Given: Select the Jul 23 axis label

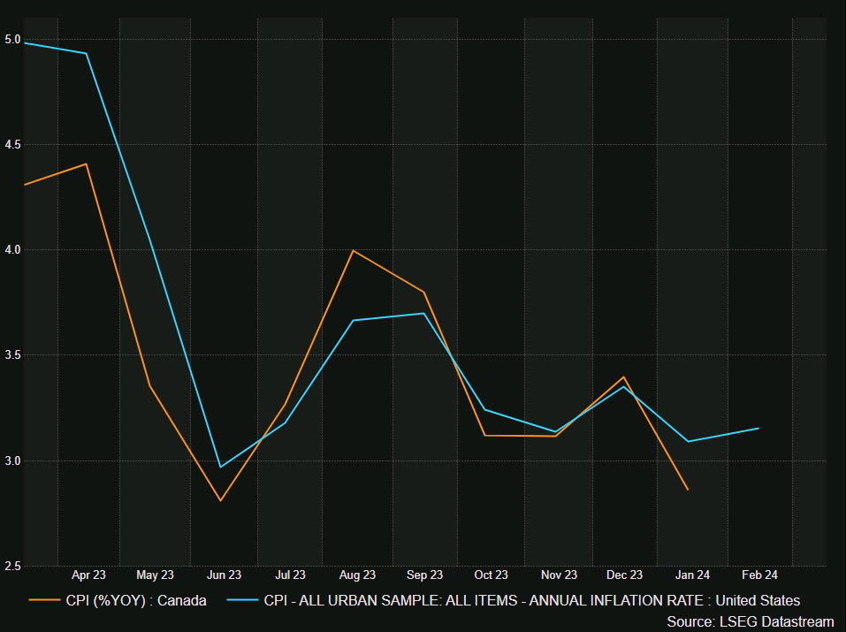Looking at the screenshot, I should pyautogui.click(x=291, y=575).
